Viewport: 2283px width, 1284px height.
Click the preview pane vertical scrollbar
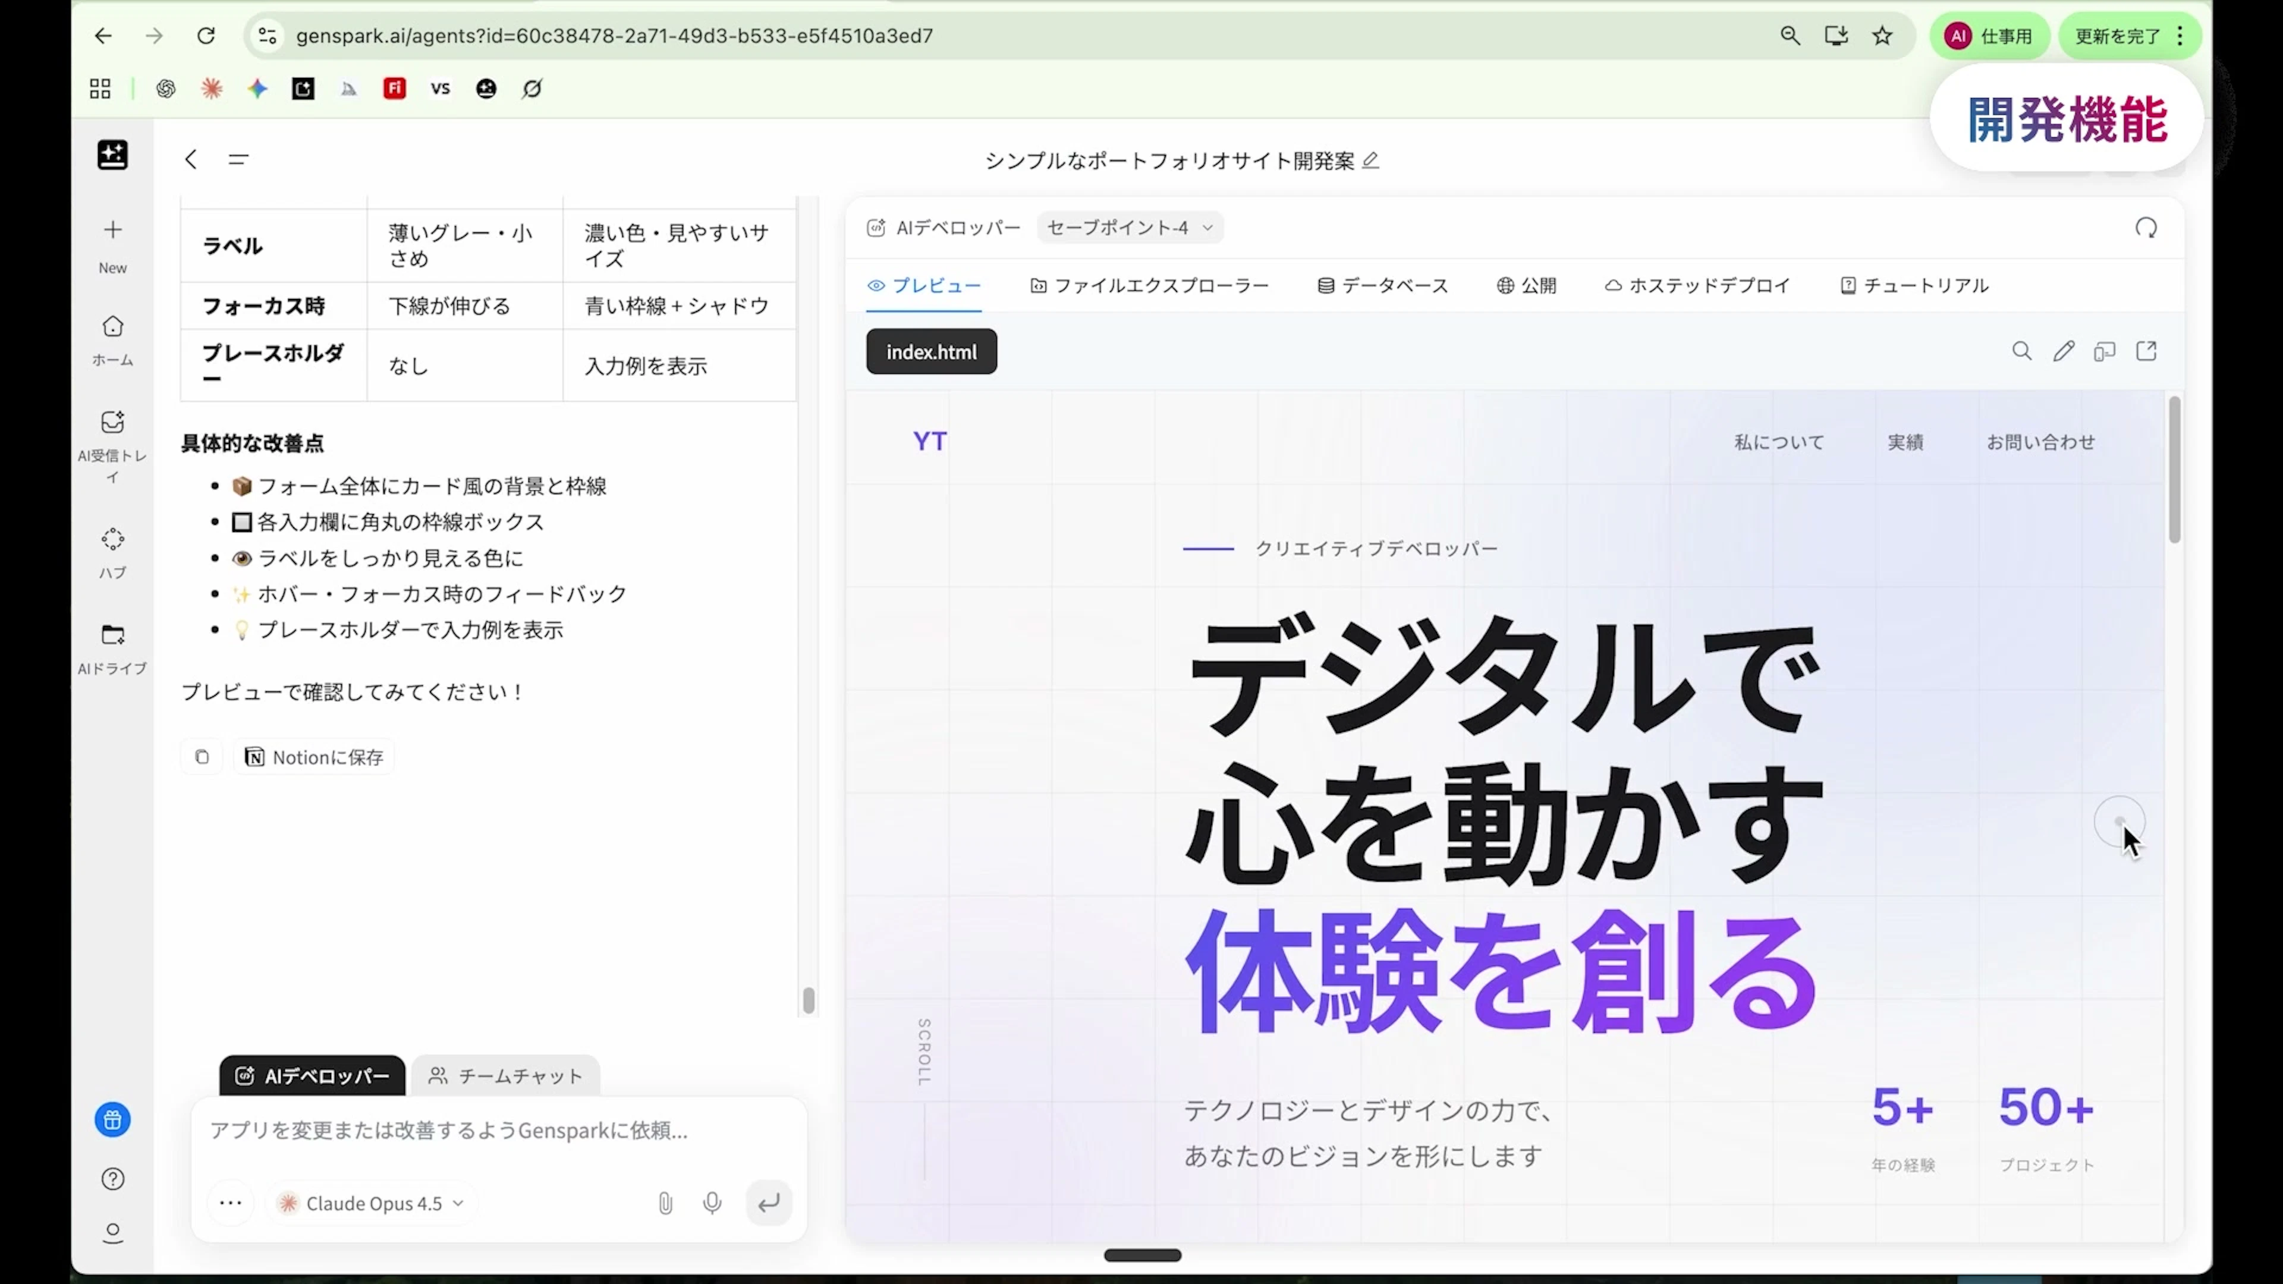click(x=2174, y=470)
